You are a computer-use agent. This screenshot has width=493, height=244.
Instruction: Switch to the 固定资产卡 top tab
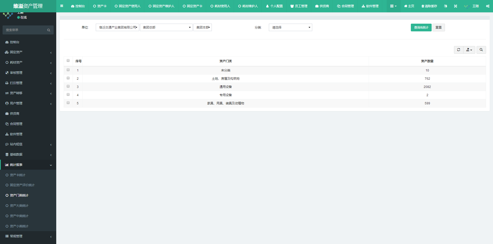[192, 6]
